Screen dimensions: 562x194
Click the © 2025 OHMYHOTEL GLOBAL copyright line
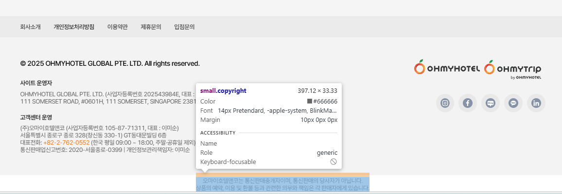(110, 63)
